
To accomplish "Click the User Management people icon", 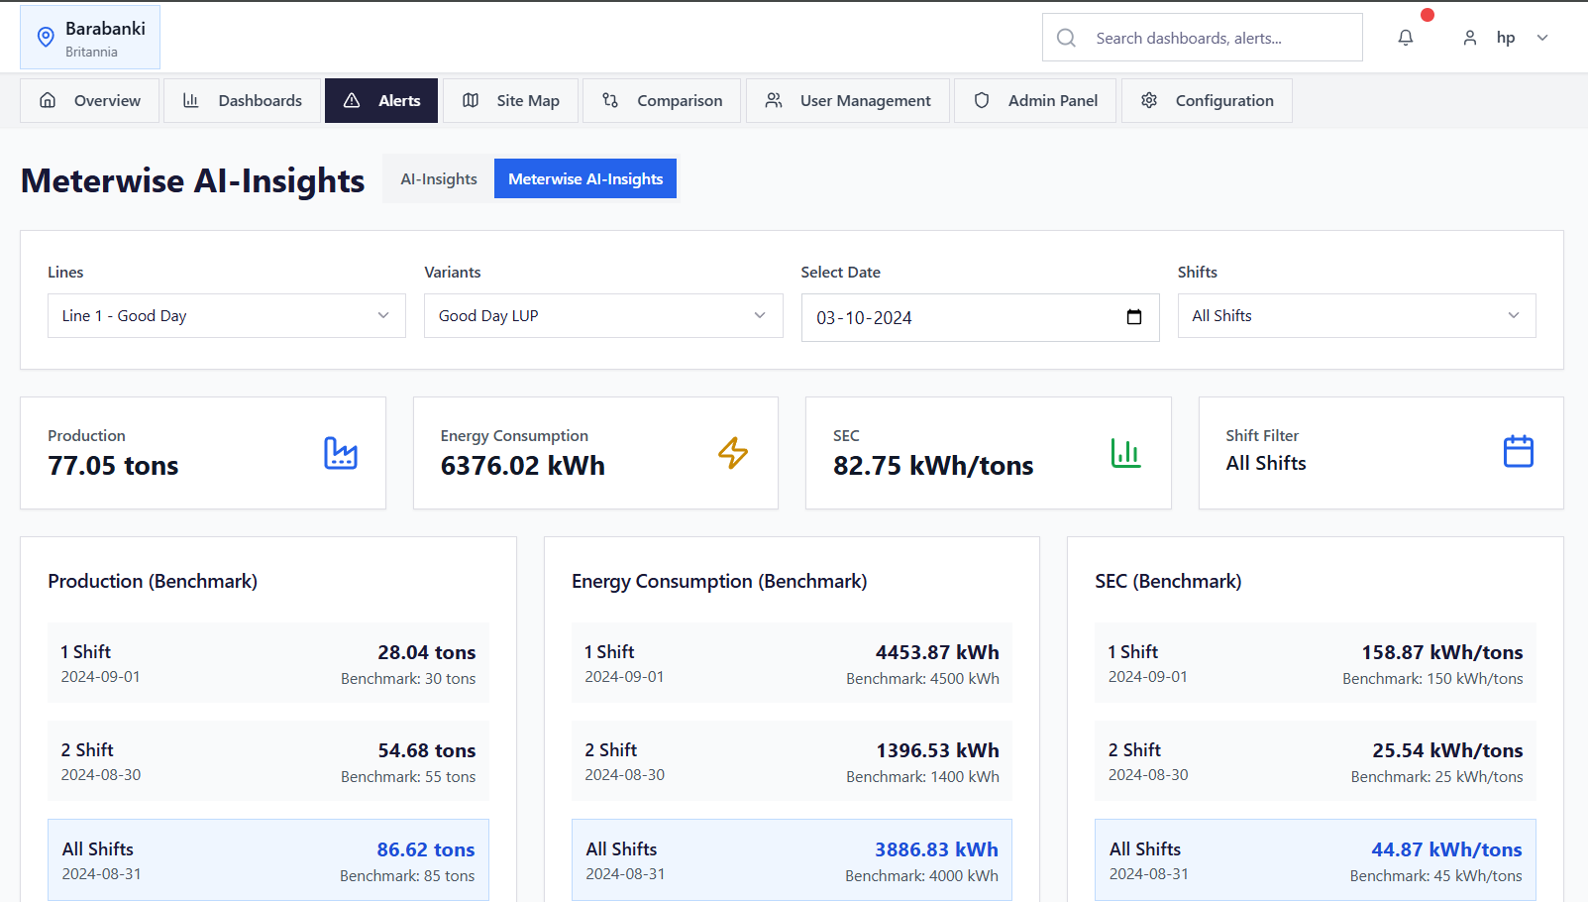I will pyautogui.click(x=774, y=100).
